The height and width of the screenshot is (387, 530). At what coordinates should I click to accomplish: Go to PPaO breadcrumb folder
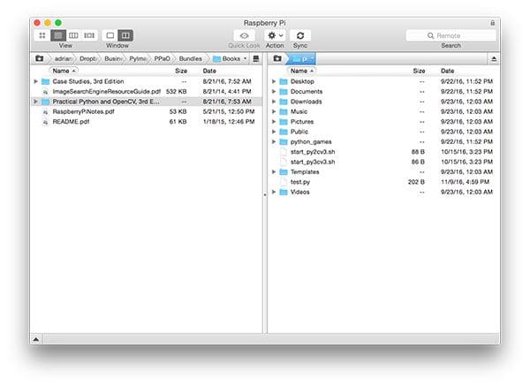click(162, 59)
